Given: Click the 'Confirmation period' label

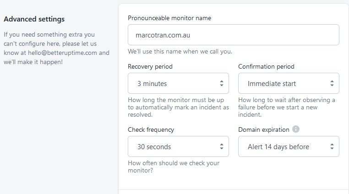Looking at the screenshot, I should tap(266, 66).
